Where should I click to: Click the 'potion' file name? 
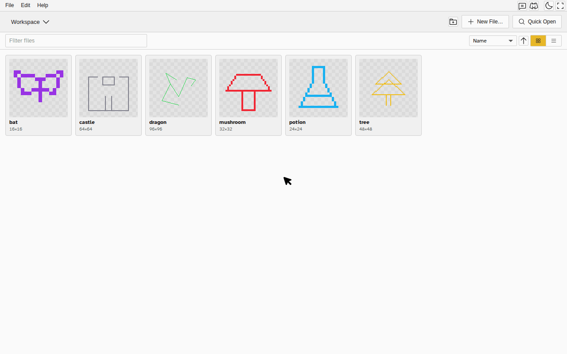pos(297,122)
